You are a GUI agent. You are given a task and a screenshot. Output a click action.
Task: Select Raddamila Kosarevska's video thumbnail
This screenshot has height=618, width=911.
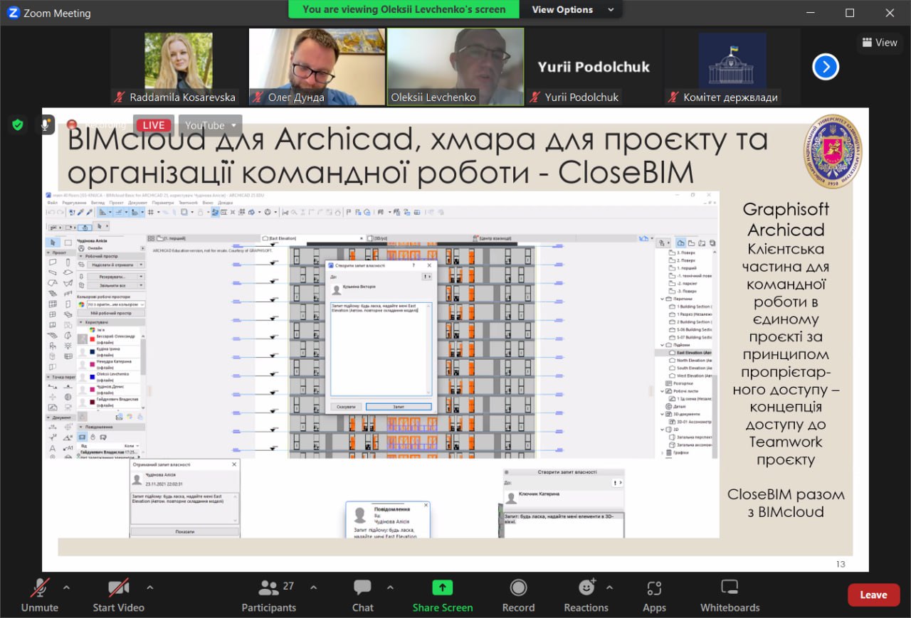point(178,67)
